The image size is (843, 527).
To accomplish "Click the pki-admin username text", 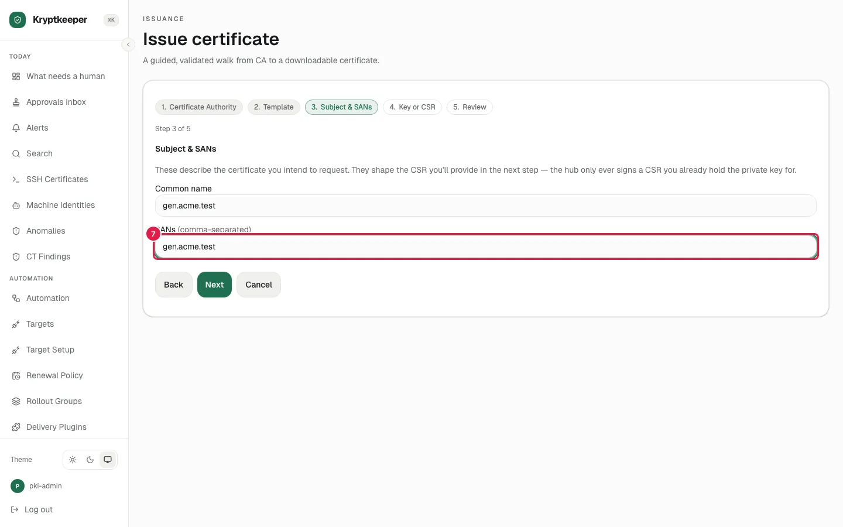I will click(46, 486).
